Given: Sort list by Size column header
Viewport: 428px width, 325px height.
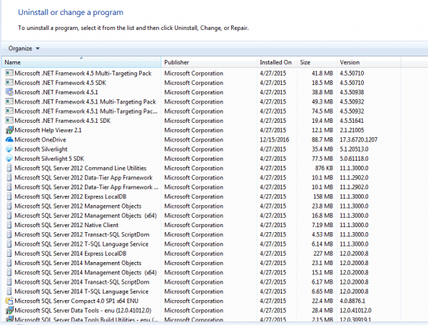Looking at the screenshot, I should tap(317, 62).
